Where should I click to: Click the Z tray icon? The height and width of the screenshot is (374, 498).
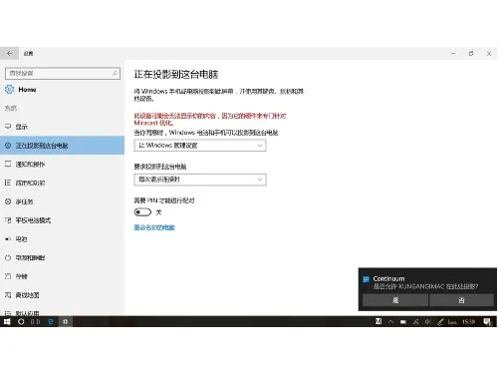tap(378, 321)
